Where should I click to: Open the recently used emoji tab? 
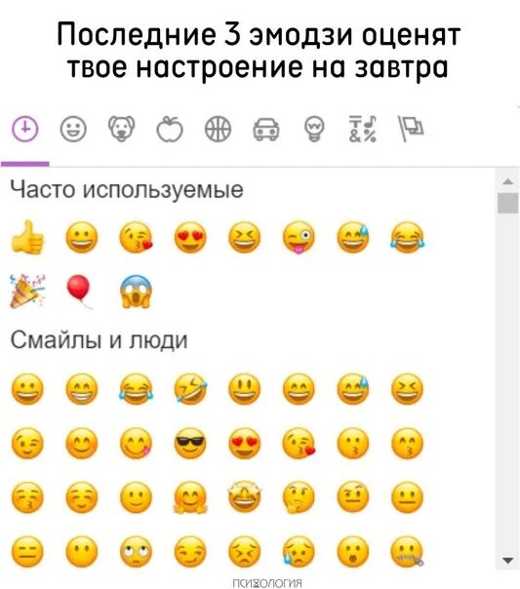[x=25, y=130]
